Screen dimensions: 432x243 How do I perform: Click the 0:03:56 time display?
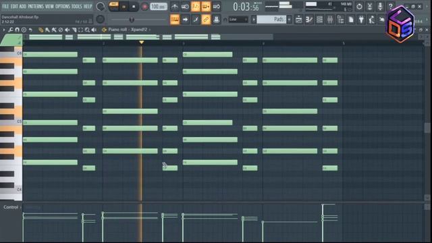pyautogui.click(x=246, y=7)
